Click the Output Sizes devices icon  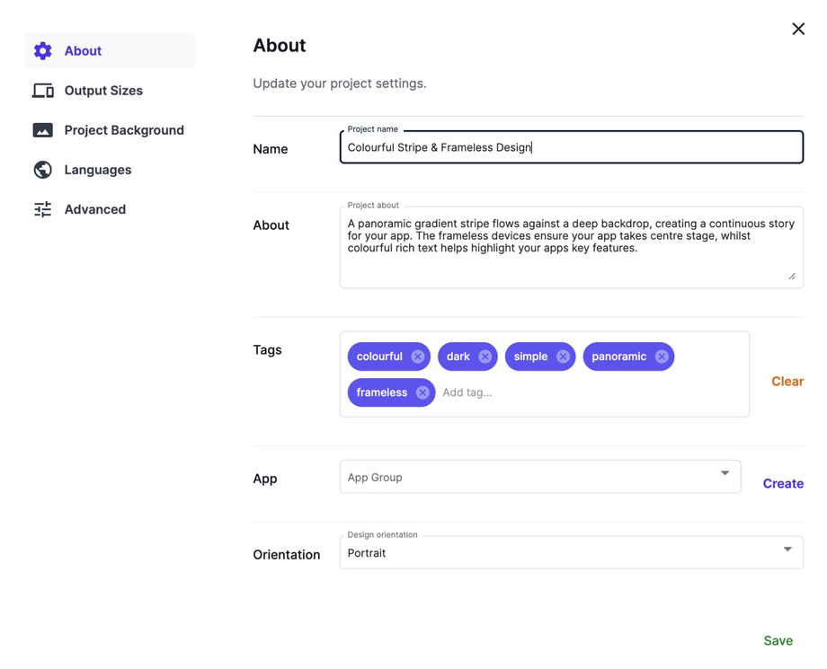[42, 90]
